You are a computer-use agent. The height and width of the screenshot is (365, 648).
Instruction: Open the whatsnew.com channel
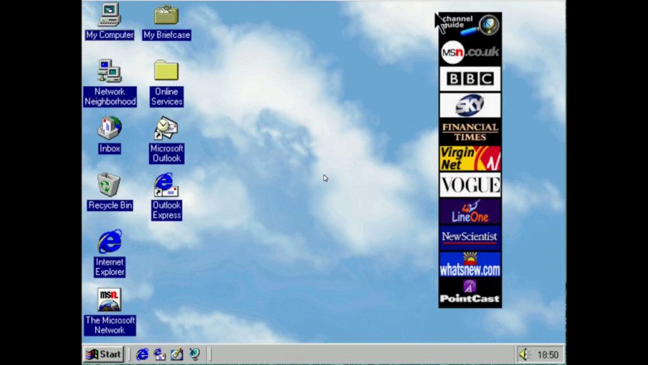pyautogui.click(x=470, y=264)
